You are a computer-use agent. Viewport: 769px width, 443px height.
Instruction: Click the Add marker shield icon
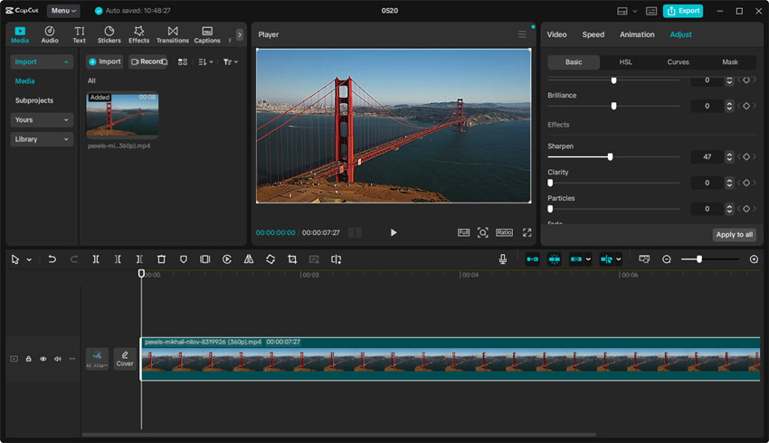point(183,259)
